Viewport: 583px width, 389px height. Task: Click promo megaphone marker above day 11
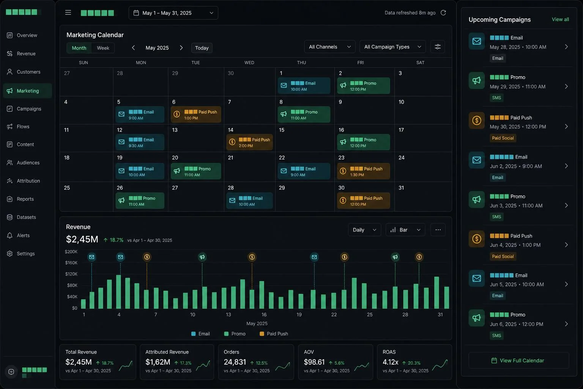202,257
